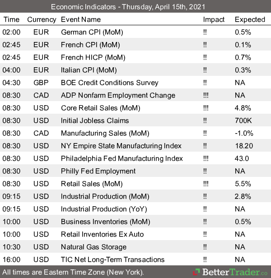Viewport: 271px width, 278px height.
Task: Click impact marker for Natural Gas Storage
Action: (x=205, y=247)
